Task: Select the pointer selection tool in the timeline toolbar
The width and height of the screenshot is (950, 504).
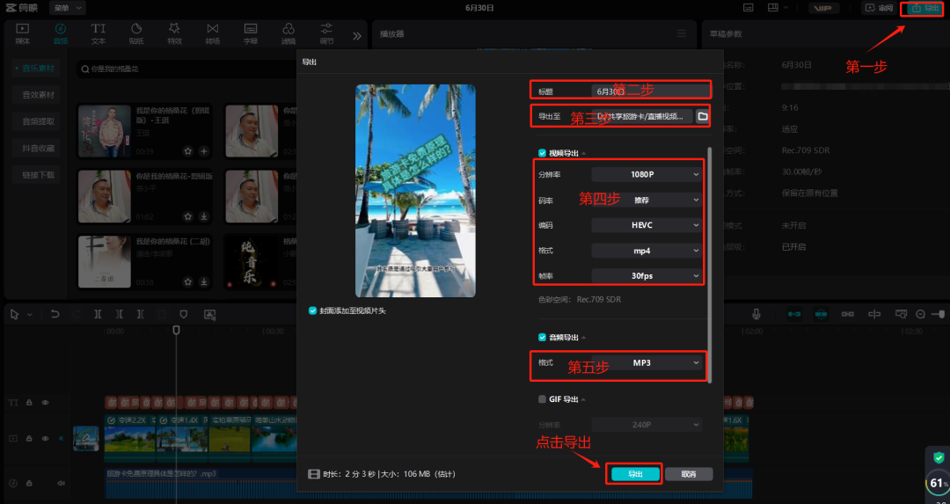Action: point(15,314)
